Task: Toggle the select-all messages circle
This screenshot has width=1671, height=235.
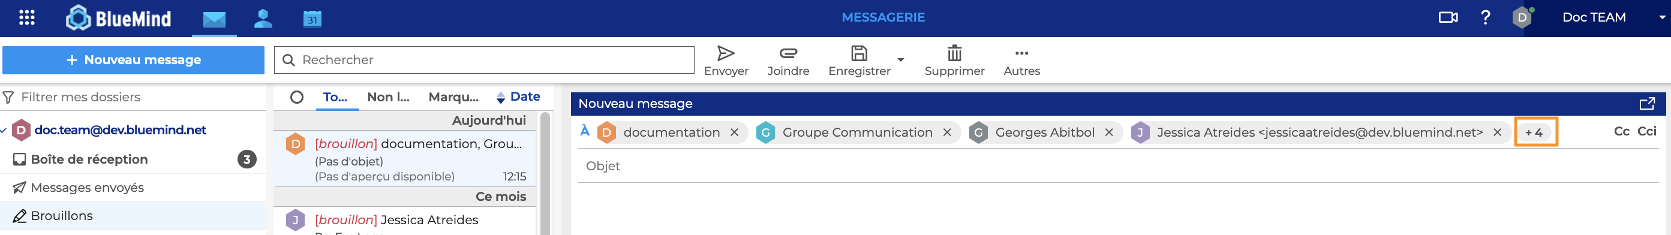Action: [296, 97]
